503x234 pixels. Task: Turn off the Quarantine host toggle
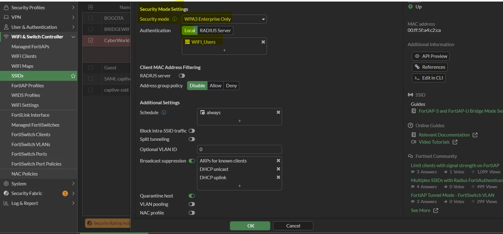point(192,196)
